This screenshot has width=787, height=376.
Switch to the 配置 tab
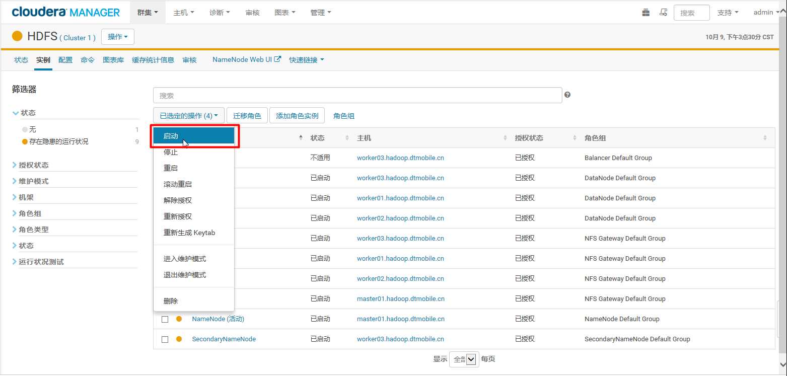tap(65, 60)
